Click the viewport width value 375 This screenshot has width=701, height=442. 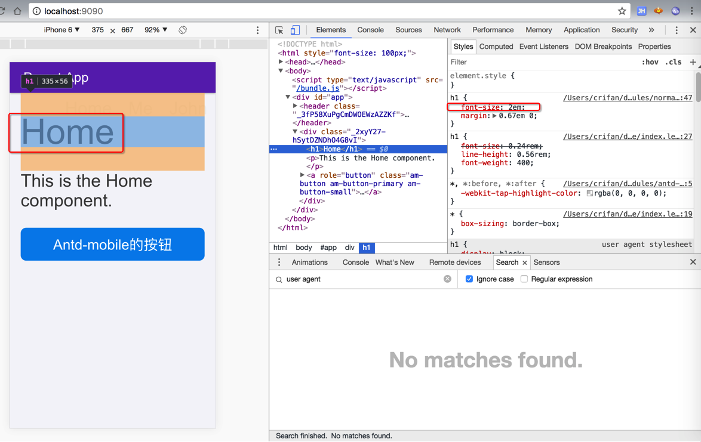97,30
